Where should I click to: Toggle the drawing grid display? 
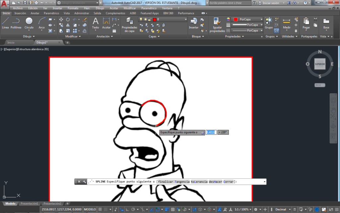click(100, 210)
